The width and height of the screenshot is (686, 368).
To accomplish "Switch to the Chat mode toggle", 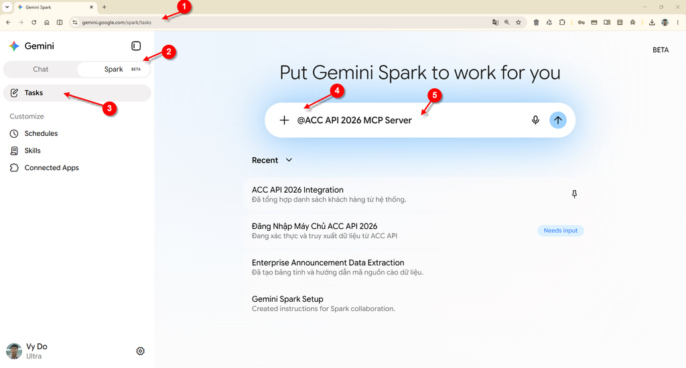I will click(x=40, y=69).
